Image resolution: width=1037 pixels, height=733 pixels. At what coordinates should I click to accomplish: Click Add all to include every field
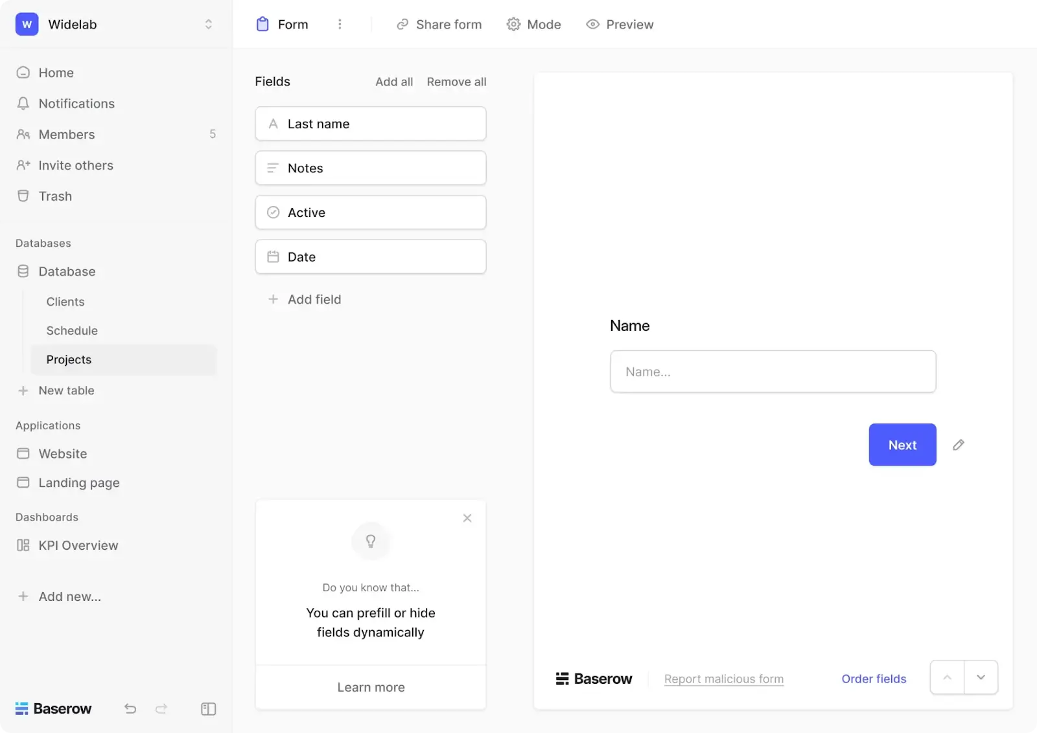tap(393, 82)
